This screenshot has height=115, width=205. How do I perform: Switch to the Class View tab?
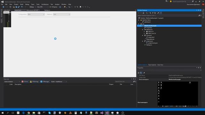click(160, 65)
